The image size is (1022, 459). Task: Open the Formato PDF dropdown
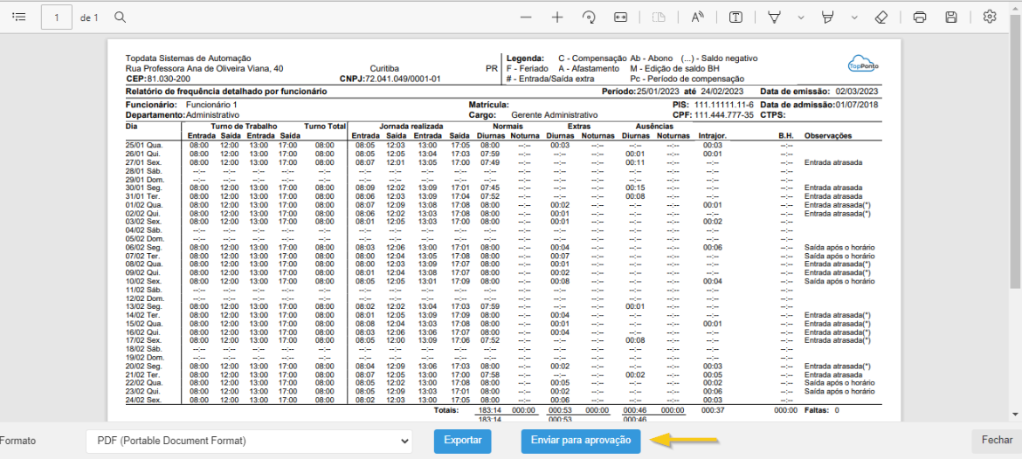249,441
